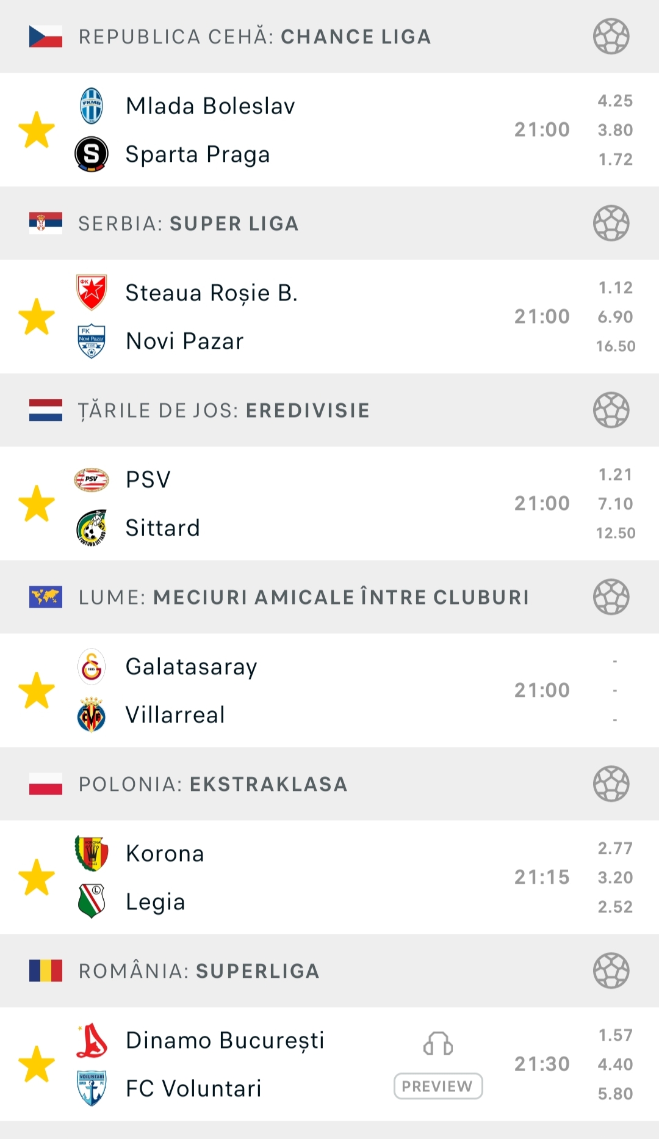
Task: Open the FC Voluntari team row
Action: [x=193, y=1088]
